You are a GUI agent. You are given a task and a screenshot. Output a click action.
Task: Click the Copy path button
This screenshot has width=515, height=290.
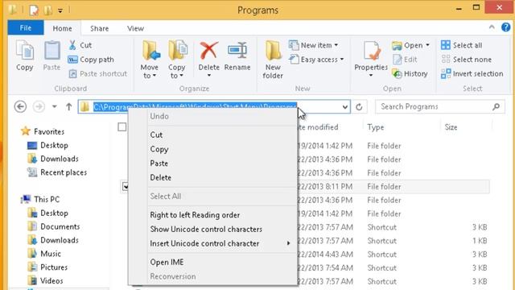(91, 60)
